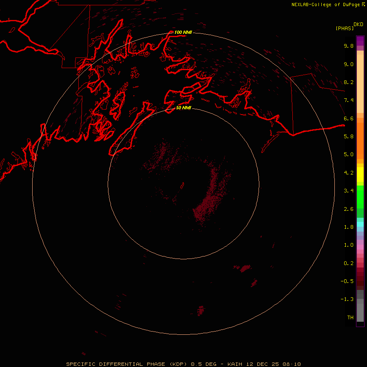Select the -1.3 legend value
The height and width of the screenshot is (367, 367).
point(347,299)
